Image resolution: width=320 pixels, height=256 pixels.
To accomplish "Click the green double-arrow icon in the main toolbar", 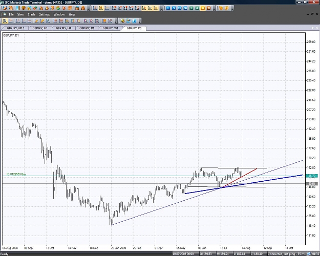I will (58, 8).
